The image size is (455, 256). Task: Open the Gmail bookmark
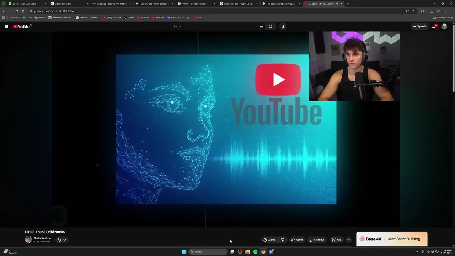tap(15, 18)
